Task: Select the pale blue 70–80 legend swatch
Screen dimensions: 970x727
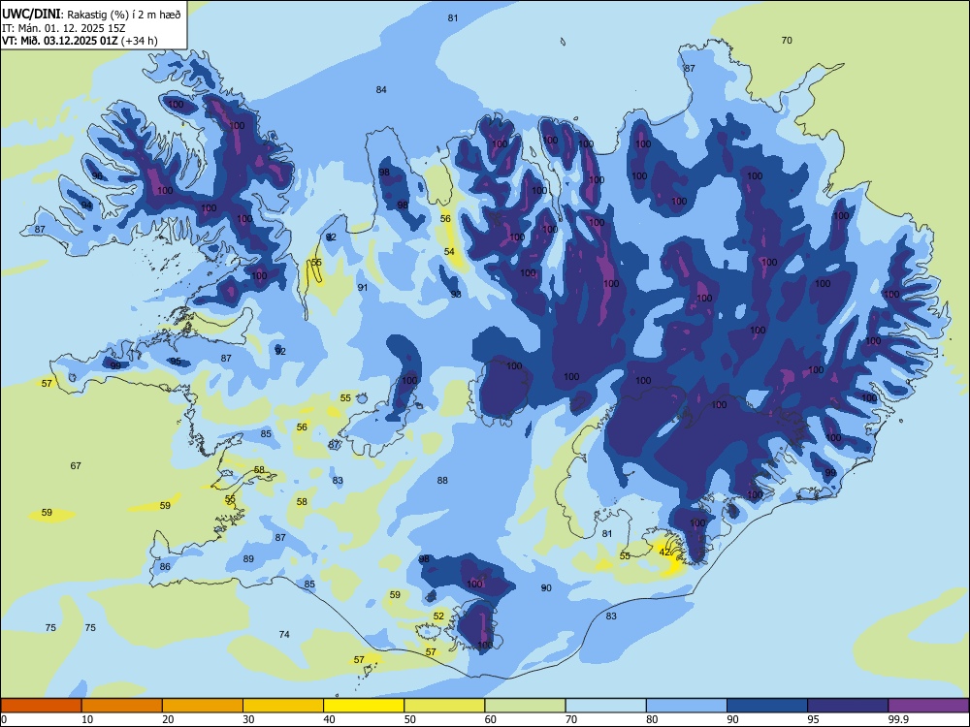Action: (606, 706)
